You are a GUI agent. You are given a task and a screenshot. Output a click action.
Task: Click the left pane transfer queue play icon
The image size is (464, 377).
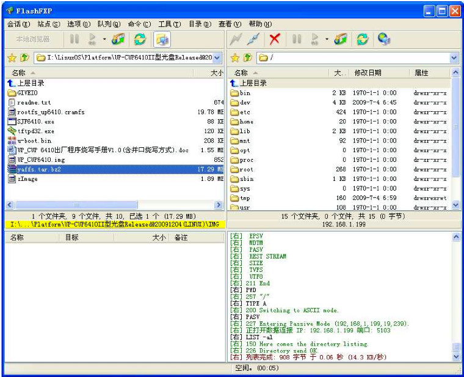pos(92,38)
